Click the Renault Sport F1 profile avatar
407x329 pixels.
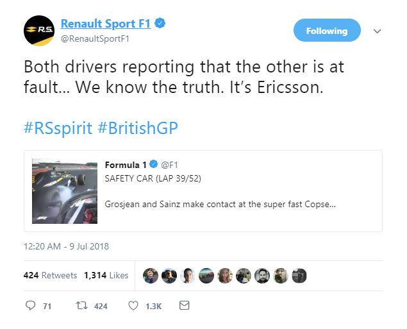pyautogui.click(x=38, y=30)
